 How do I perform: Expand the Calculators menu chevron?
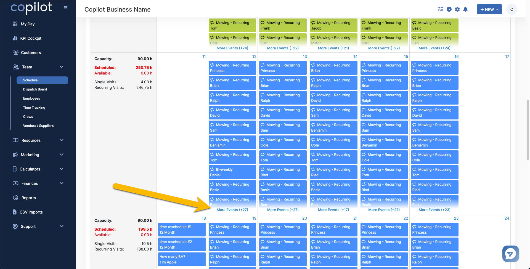click(x=62, y=169)
